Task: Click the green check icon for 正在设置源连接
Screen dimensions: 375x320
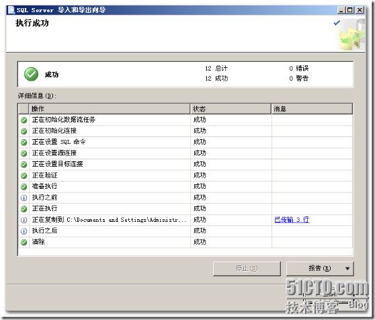Action: click(24, 153)
